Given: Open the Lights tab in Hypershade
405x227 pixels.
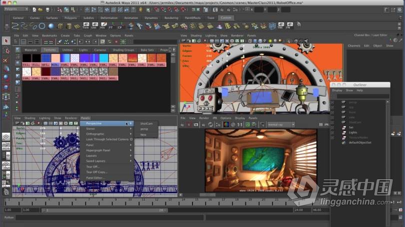Looking at the screenshot, I should coord(83,50).
